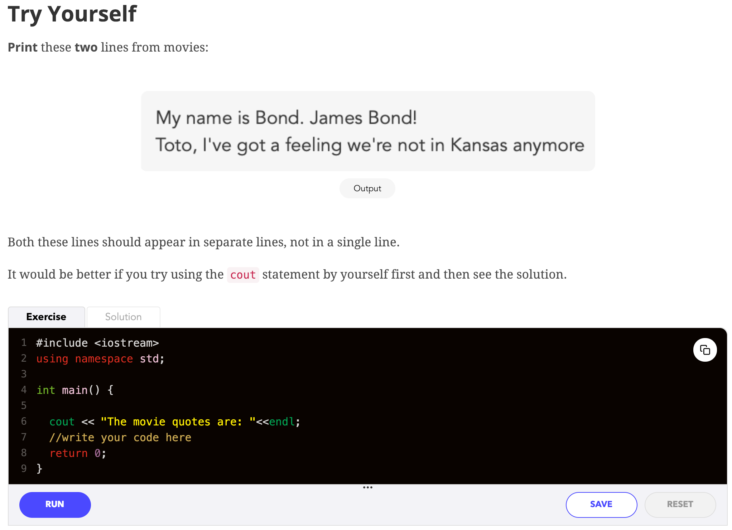Click the movie quotes cout statement
Image resolution: width=732 pixels, height=530 pixels.
pos(174,422)
